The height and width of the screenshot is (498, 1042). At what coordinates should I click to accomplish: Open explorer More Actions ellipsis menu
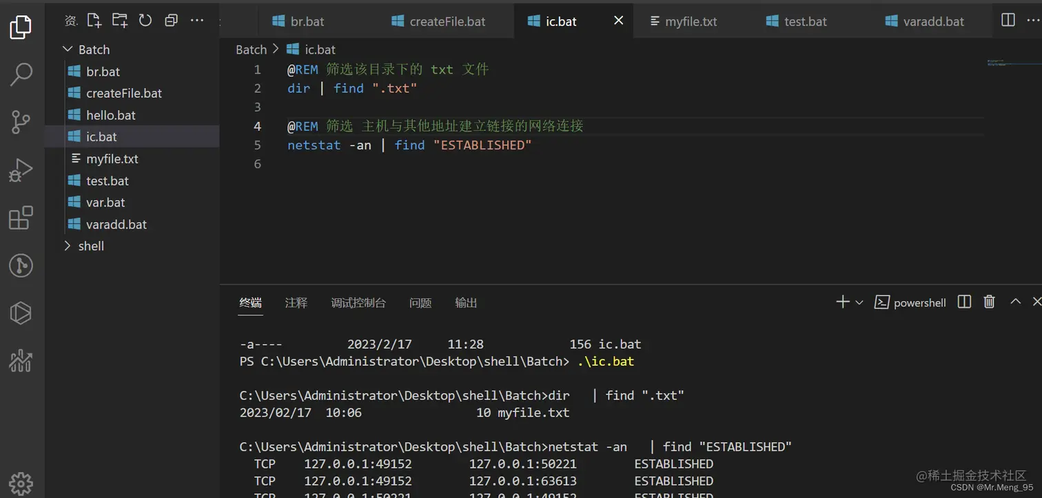tap(197, 21)
